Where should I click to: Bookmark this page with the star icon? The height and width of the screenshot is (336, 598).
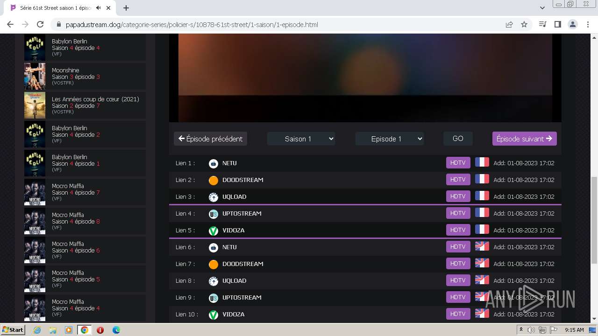point(524,24)
